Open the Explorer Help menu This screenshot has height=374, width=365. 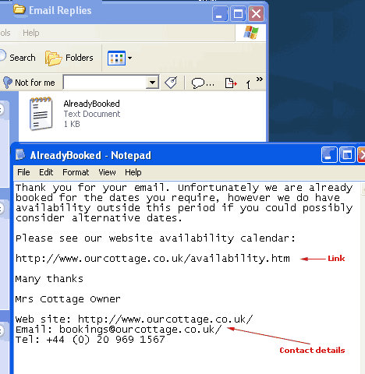click(x=30, y=33)
